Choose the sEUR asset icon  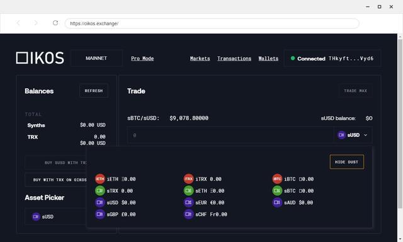pyautogui.click(x=188, y=202)
